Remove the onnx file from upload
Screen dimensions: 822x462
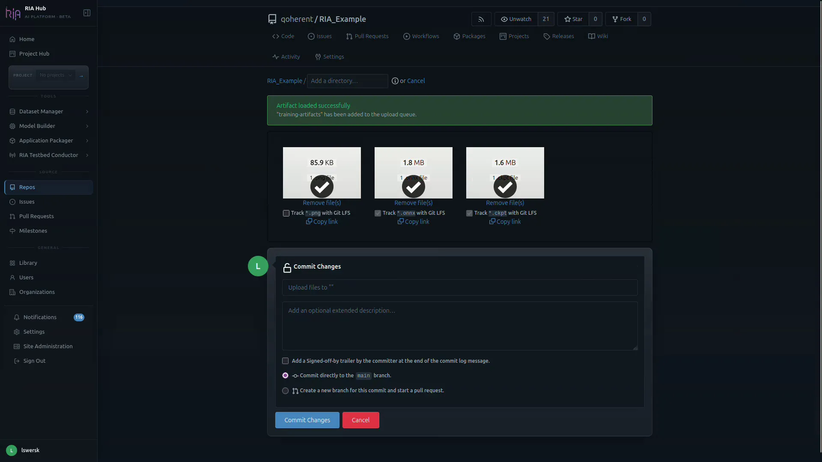[x=414, y=203]
